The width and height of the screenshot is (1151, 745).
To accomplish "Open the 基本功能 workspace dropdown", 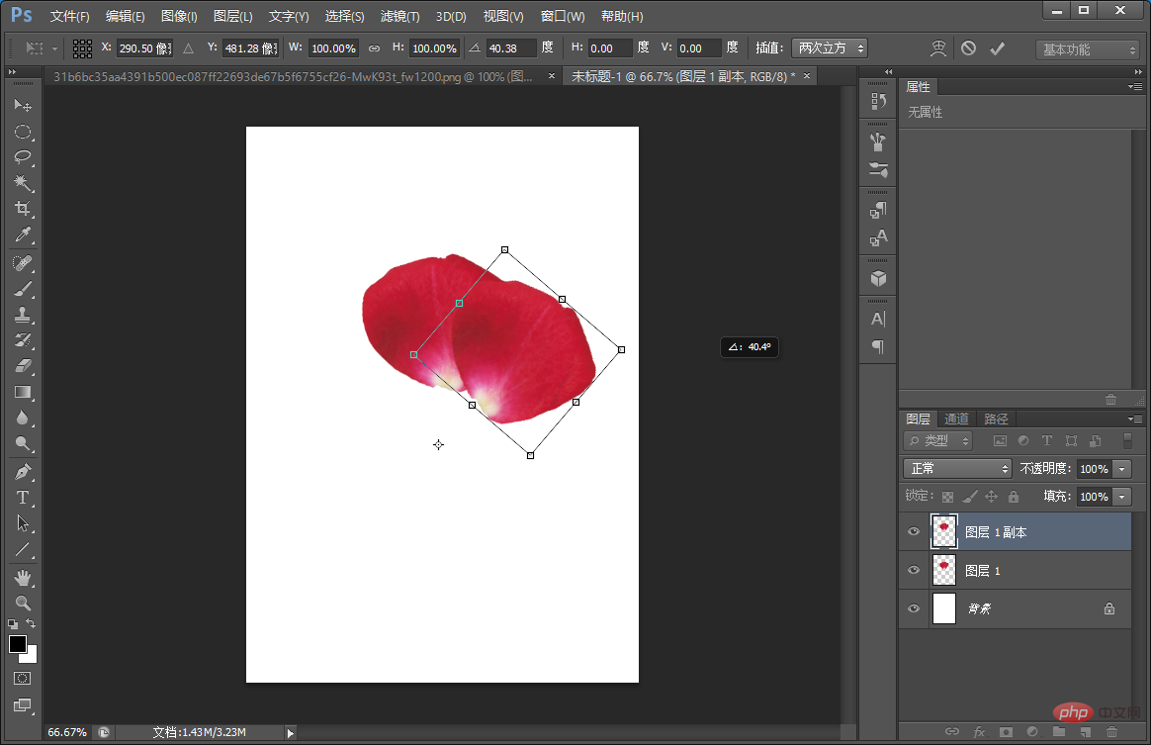I will (1087, 49).
